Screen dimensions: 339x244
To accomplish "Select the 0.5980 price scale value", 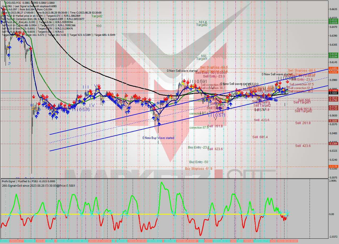I will tap(333, 80).
